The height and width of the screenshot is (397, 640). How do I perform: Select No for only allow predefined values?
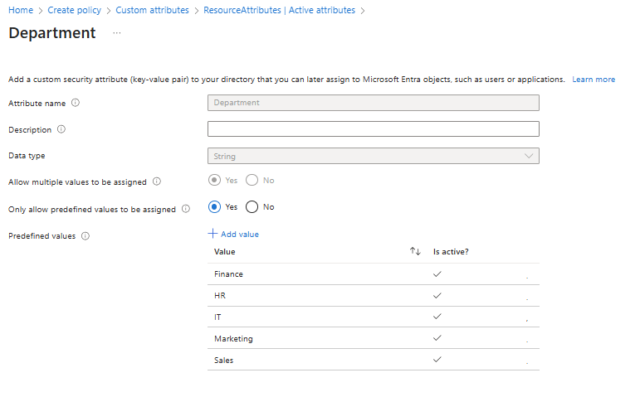click(252, 207)
